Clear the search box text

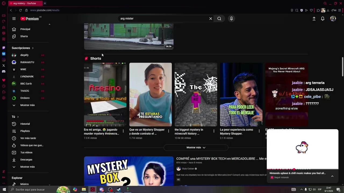pos(211,18)
